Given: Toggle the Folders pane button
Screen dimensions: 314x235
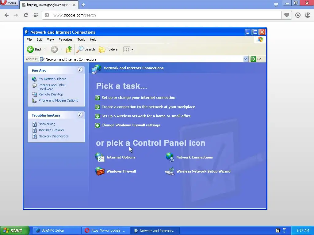Looking at the screenshot, I should [108, 49].
